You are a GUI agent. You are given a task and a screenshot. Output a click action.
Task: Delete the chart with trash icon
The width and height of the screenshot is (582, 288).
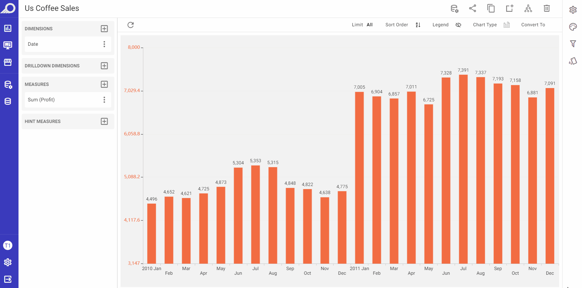pos(547,8)
